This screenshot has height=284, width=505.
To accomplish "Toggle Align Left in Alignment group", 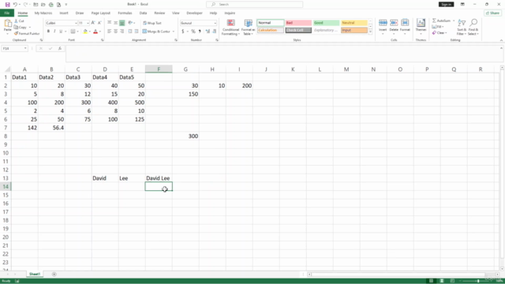I will point(110,32).
